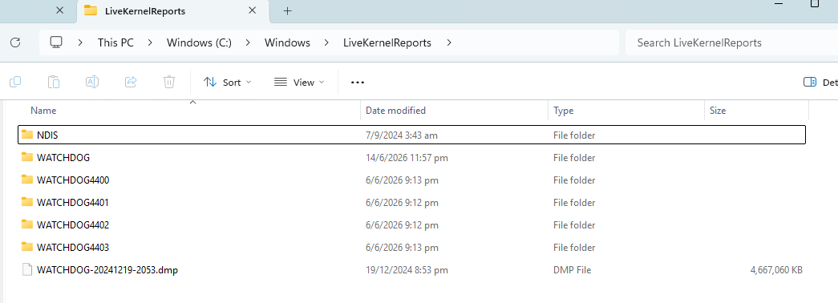838x303 pixels.
Task: Sort by the Date modified column header
Action: click(395, 111)
